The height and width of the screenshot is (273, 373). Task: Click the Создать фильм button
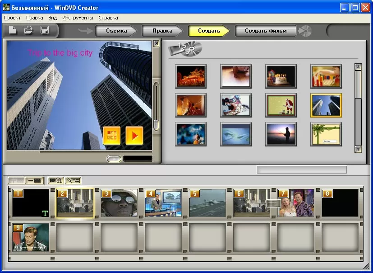point(265,31)
